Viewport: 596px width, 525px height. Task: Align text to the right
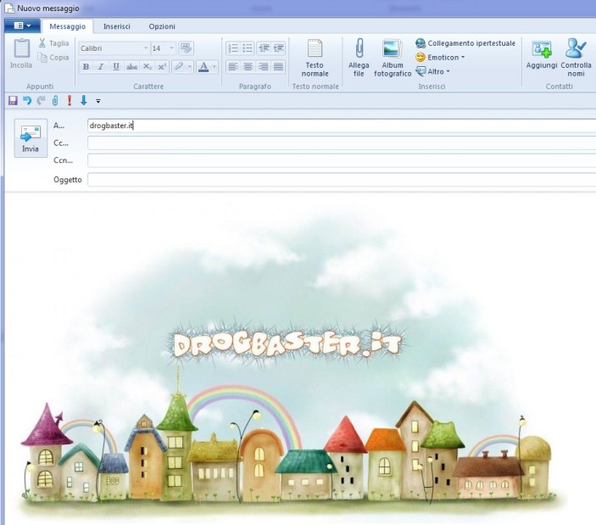263,67
